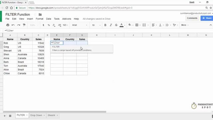Screen dimensions: 213x120
Task: Open the Insert menu
Action: (30, 19)
